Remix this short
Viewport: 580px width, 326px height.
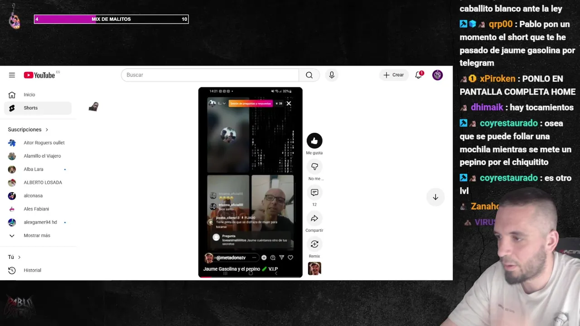pyautogui.click(x=314, y=244)
